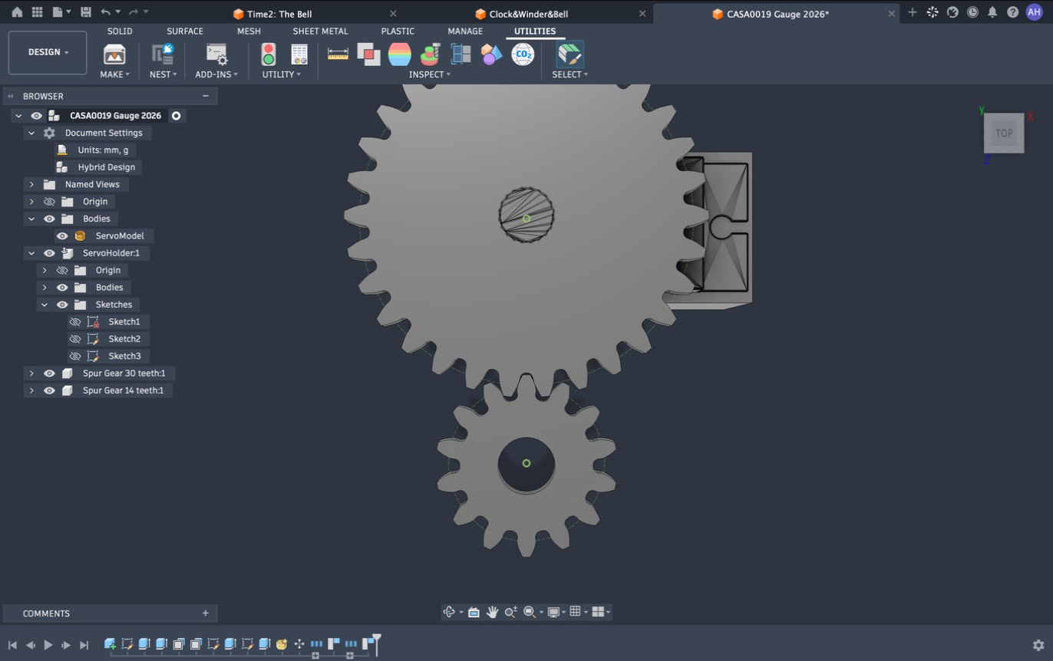1053x661 pixels.
Task: Open new design tab with plus
Action: pos(913,12)
